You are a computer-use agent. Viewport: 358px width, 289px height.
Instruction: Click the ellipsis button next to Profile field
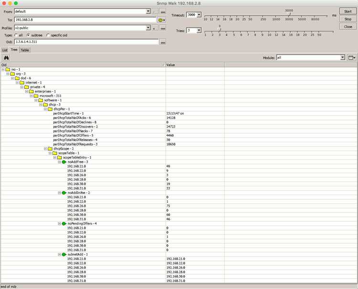coord(163,28)
